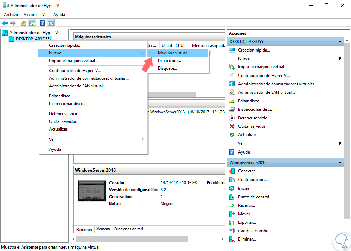Click the Ayuda question mark icon in Acciones

pos(232,152)
